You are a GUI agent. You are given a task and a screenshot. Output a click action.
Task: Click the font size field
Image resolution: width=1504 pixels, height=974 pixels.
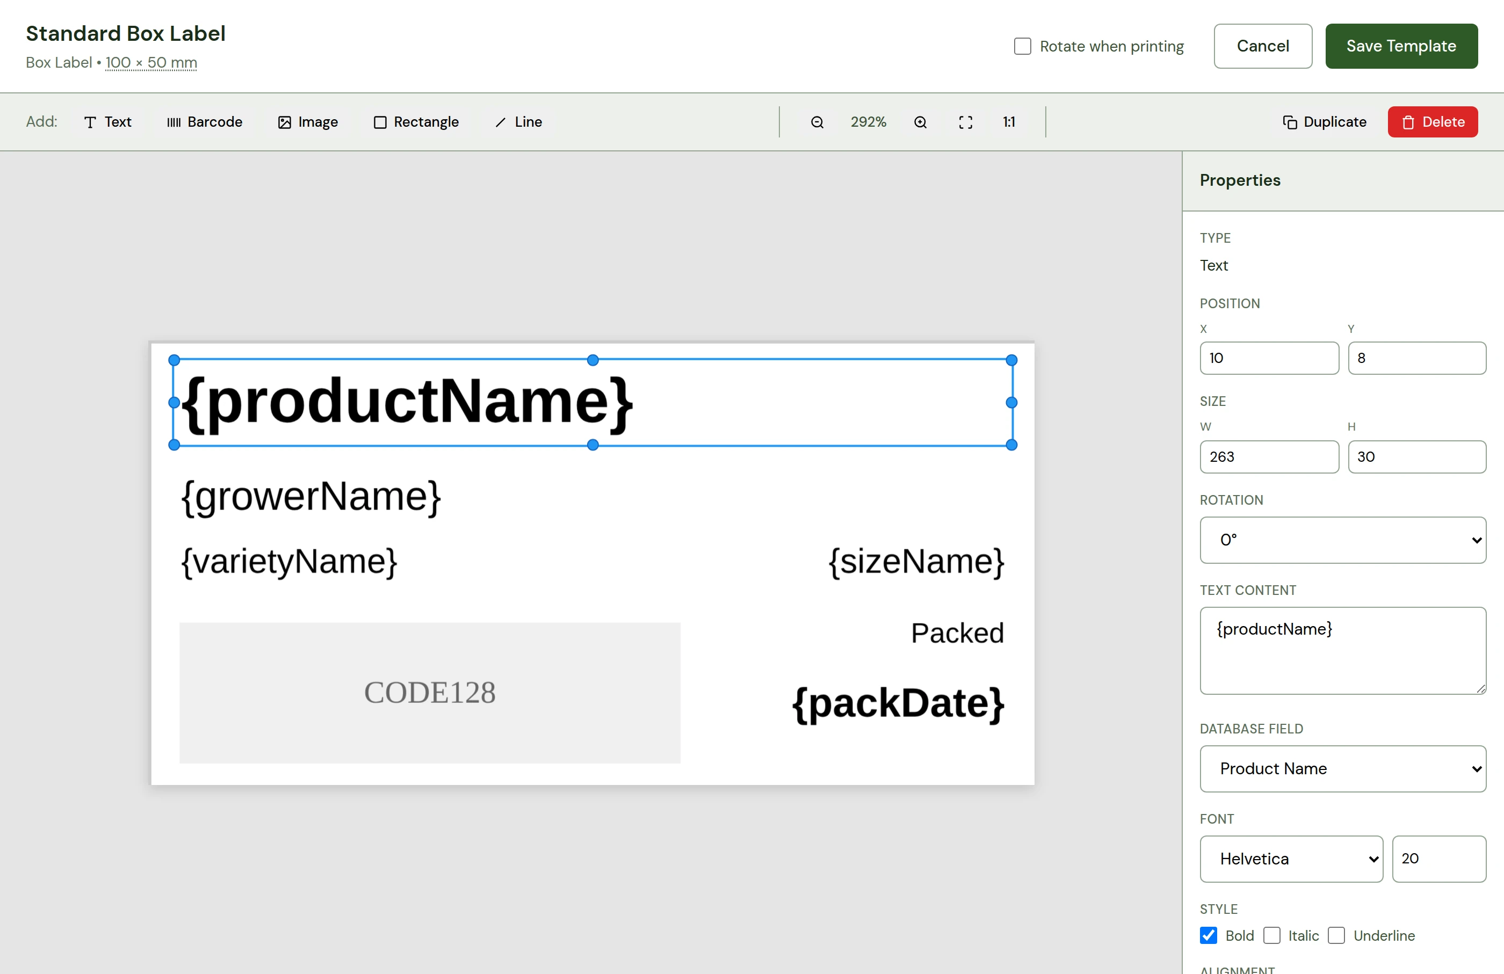(1439, 859)
